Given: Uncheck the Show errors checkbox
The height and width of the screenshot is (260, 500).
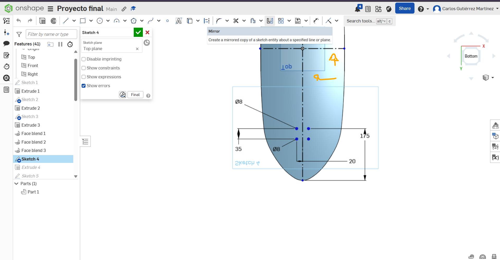Looking at the screenshot, I should (x=84, y=86).
